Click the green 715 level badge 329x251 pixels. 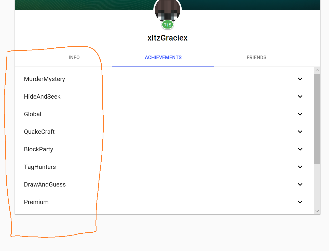pos(168,25)
